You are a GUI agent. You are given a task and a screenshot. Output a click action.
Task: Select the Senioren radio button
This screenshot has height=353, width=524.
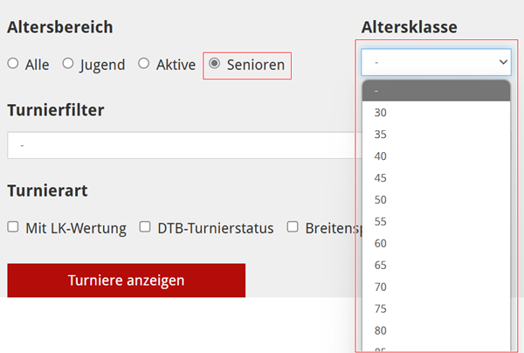tap(214, 63)
